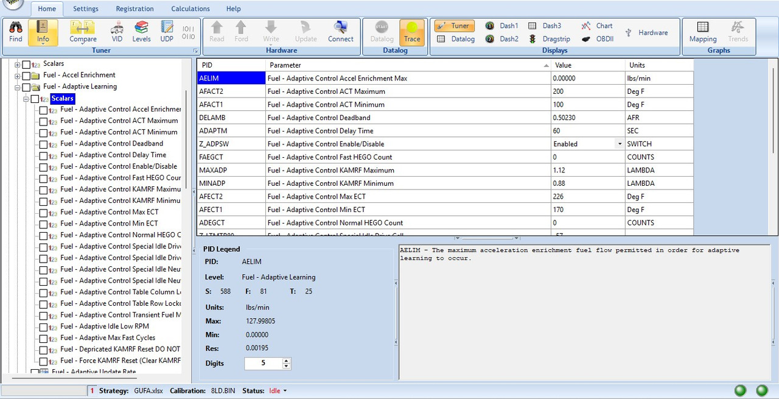This screenshot has height=399, width=779.
Task: Open the Compare tool
Action: [83, 32]
